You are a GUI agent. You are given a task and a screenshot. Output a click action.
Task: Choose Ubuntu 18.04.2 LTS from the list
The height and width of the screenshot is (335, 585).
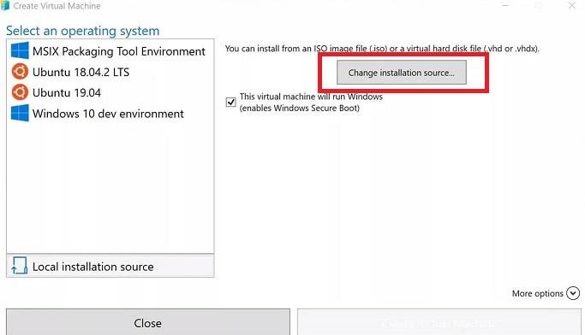pyautogui.click(x=81, y=72)
